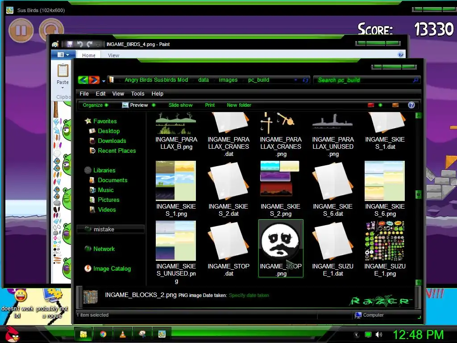Toggle the preview pane icon

point(395,105)
